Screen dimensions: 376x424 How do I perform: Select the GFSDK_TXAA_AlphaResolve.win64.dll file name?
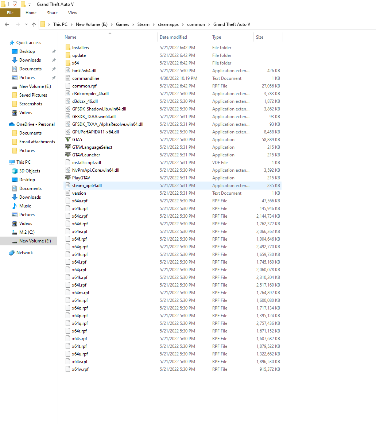[x=108, y=124]
